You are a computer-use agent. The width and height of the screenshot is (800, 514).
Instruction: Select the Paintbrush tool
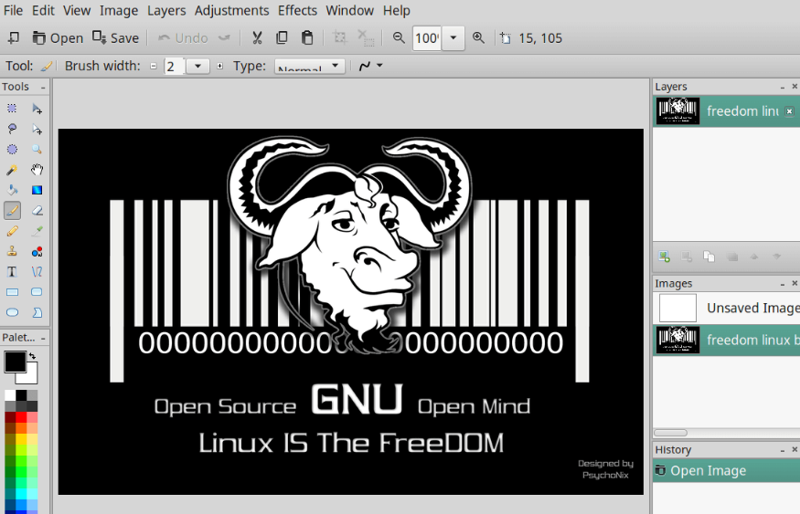click(12, 210)
